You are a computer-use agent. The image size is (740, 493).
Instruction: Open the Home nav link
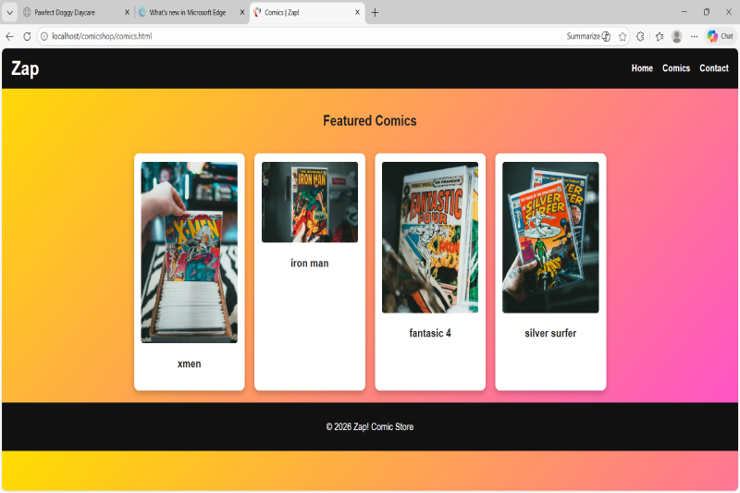point(642,68)
